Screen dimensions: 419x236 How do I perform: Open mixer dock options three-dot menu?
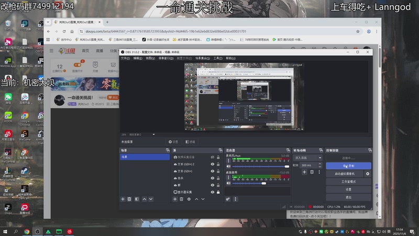click(x=235, y=199)
